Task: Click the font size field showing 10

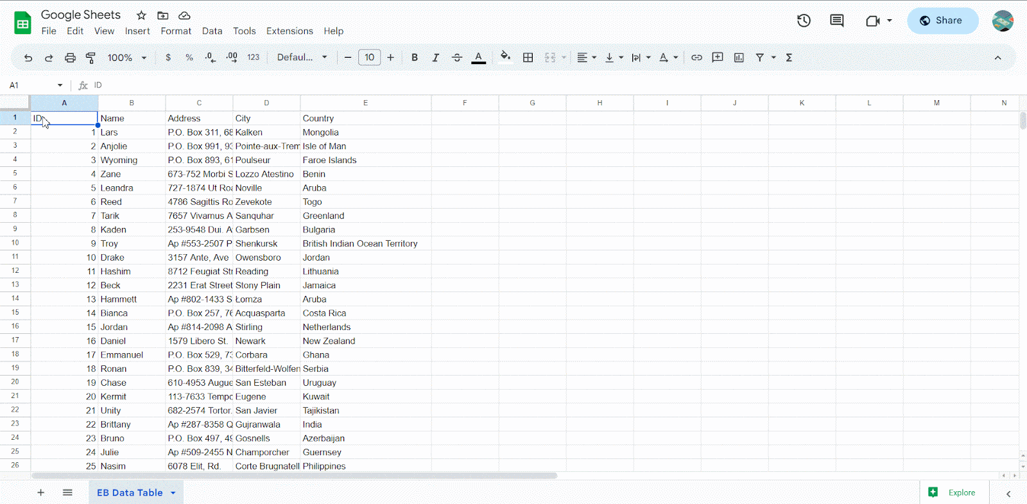Action: (370, 58)
